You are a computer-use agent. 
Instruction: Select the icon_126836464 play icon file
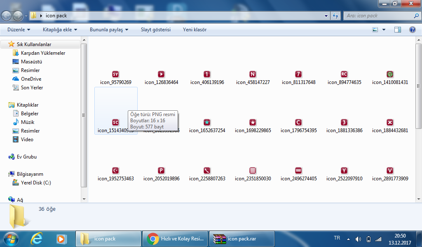pyautogui.click(x=161, y=78)
